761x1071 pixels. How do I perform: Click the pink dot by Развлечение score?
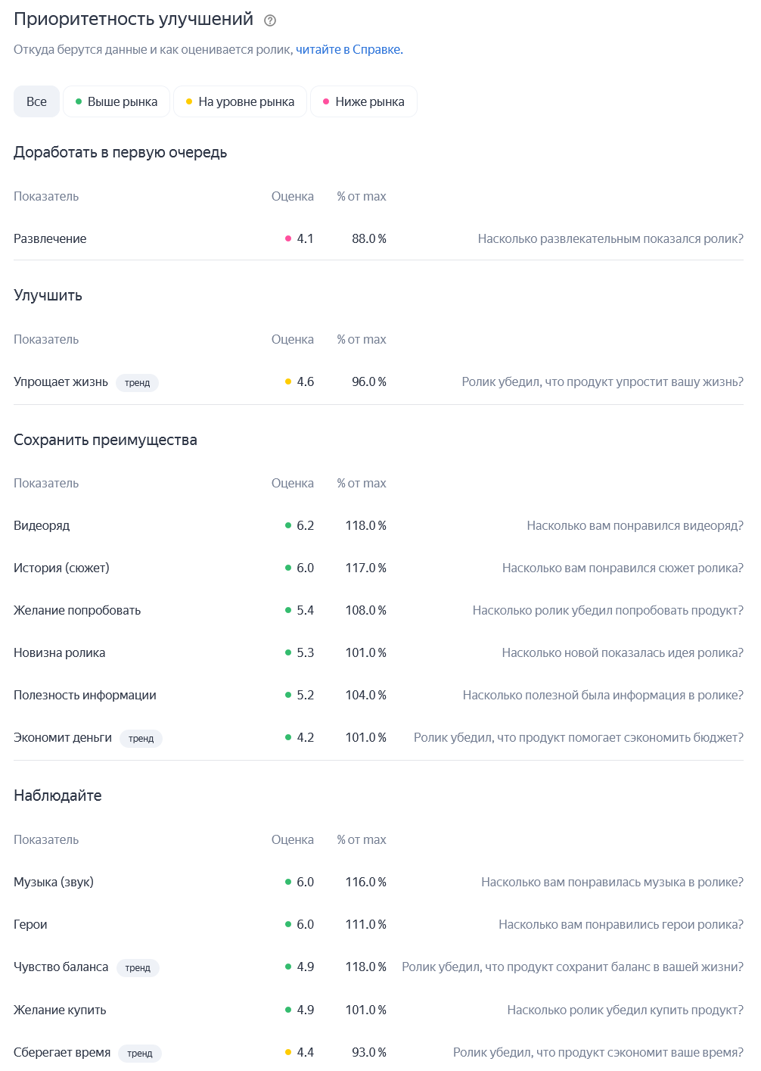click(288, 238)
